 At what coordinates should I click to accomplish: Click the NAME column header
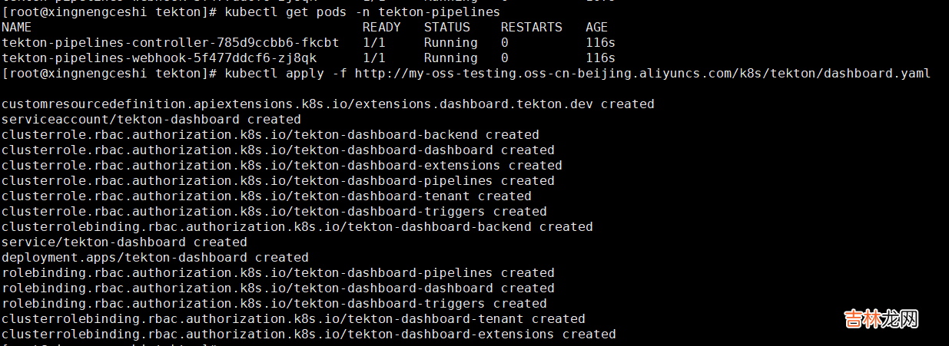(x=17, y=28)
